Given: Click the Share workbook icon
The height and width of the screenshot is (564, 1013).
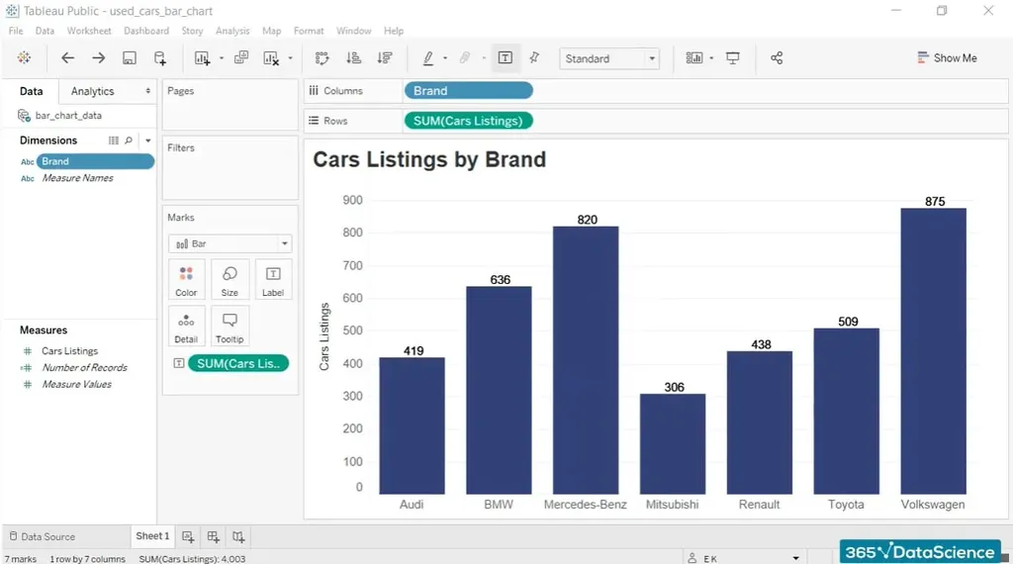Looking at the screenshot, I should pos(777,58).
